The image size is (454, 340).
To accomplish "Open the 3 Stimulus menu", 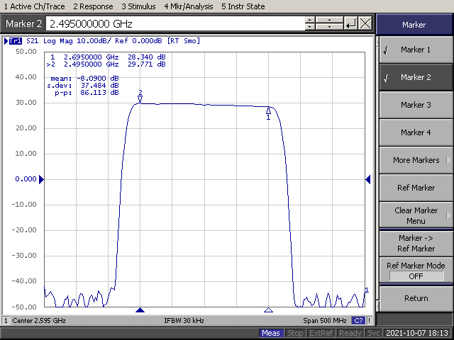I will pyautogui.click(x=139, y=6).
